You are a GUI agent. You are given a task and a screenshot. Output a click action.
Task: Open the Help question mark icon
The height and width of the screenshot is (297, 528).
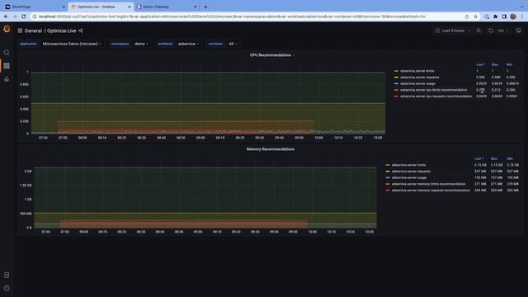click(x=7, y=288)
